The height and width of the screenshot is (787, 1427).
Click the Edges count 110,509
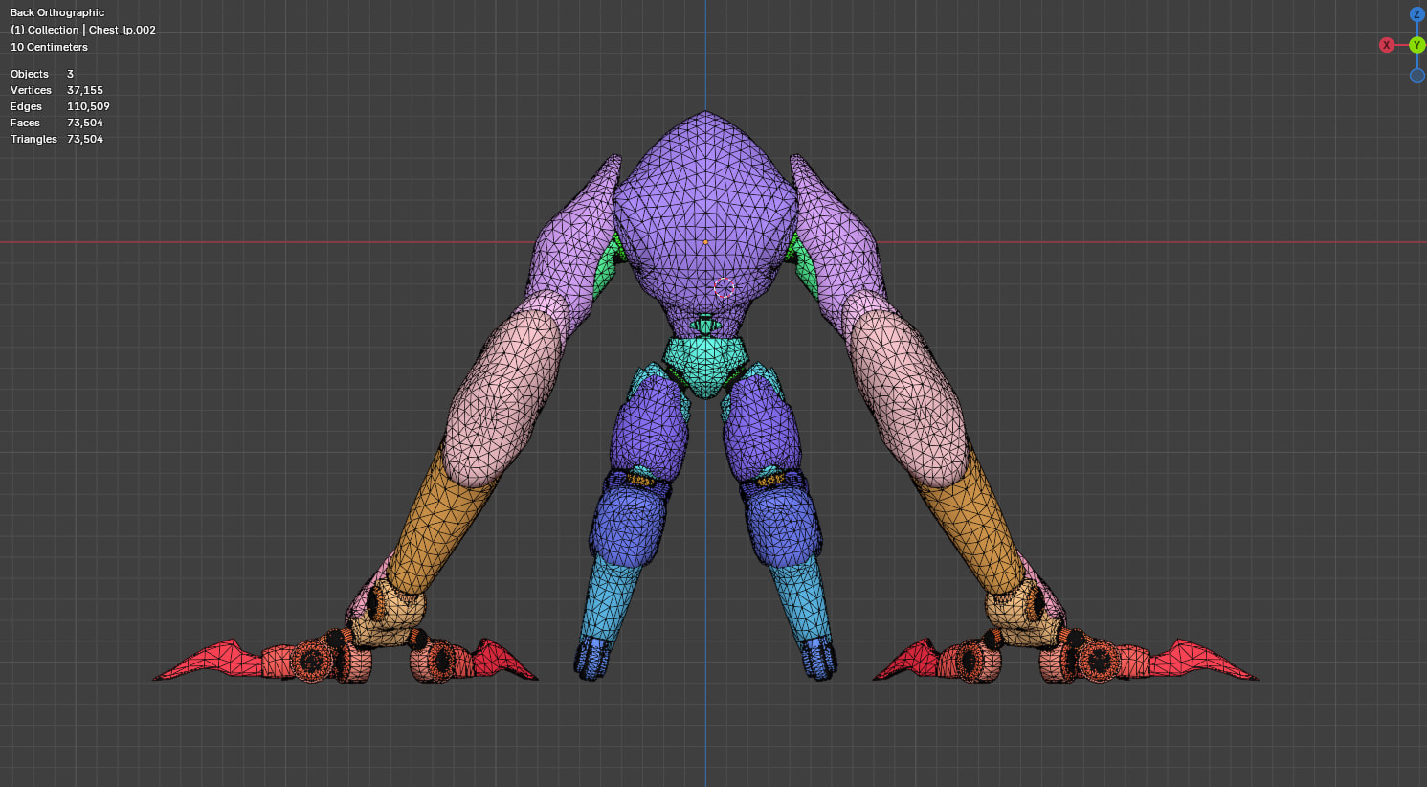coord(88,106)
